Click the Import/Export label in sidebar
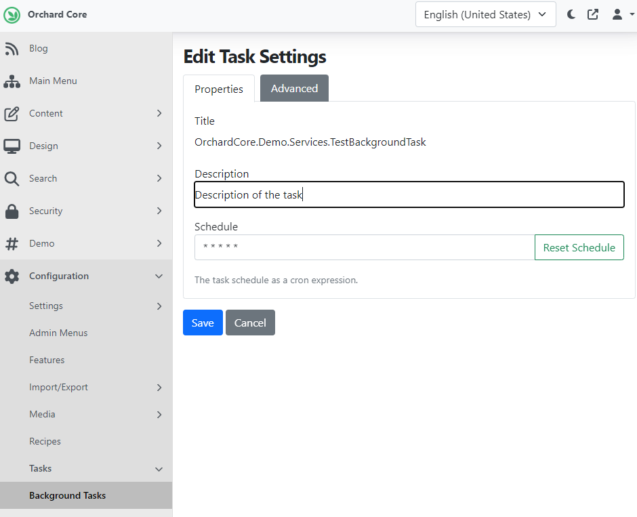 click(58, 387)
